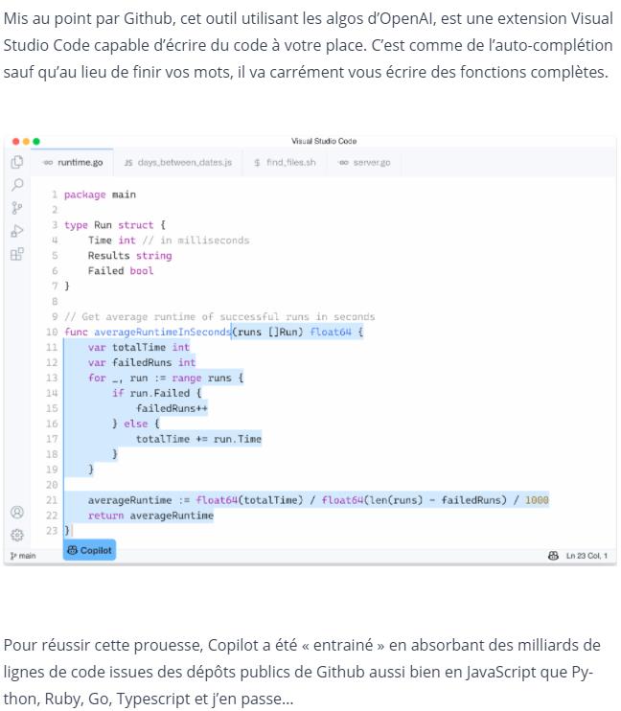Click the '} else {' line
621x711 pixels.
(x=136, y=424)
